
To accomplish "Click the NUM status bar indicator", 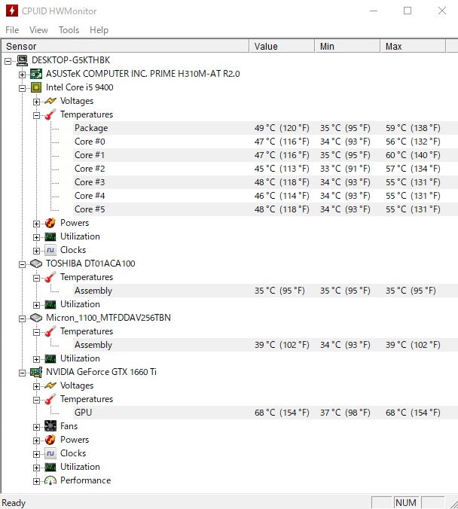I will click(406, 502).
